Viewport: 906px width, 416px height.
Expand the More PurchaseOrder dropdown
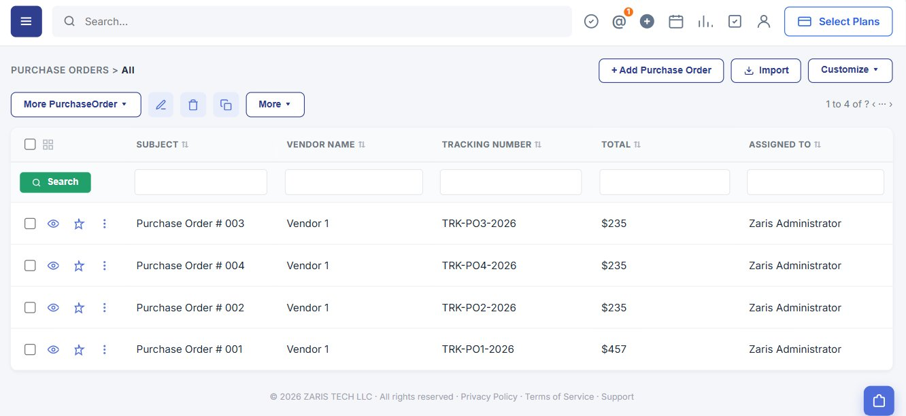[75, 105]
